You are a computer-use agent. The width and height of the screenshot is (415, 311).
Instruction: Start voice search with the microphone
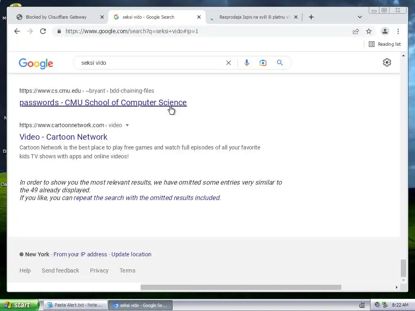247,63
